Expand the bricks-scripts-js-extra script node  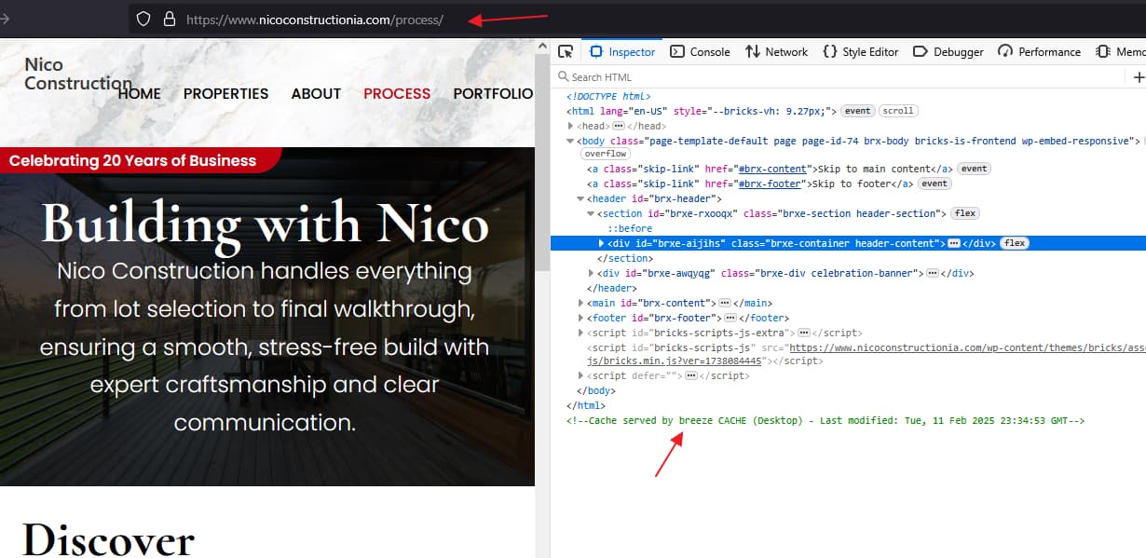tap(581, 333)
